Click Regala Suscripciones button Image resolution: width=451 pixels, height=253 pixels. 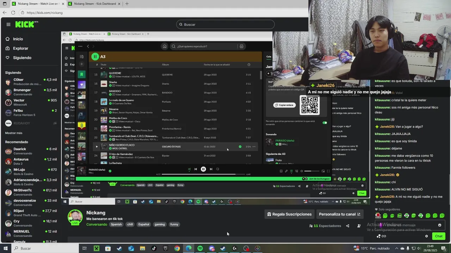click(289, 214)
